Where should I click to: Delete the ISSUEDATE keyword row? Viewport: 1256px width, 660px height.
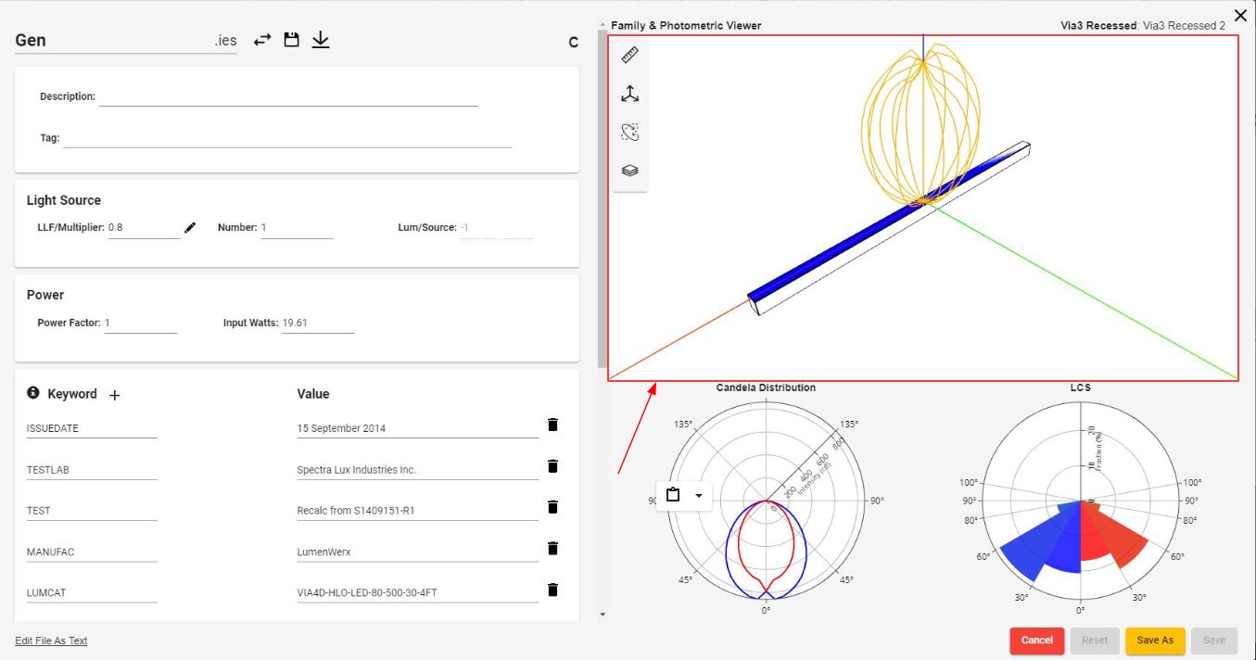pyautogui.click(x=552, y=424)
